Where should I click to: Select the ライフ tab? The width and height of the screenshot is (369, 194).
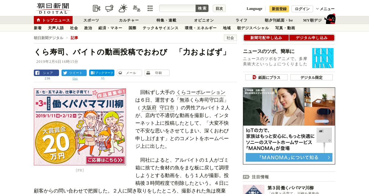point(241,20)
